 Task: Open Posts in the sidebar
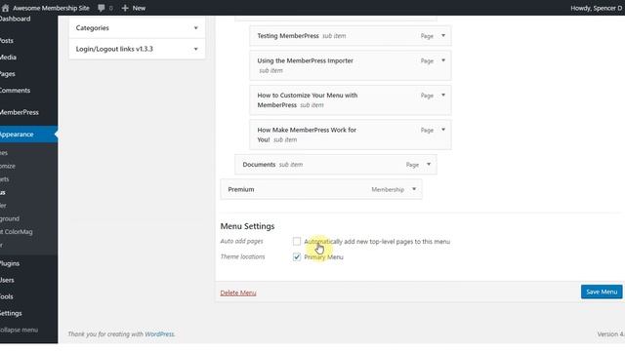7,41
